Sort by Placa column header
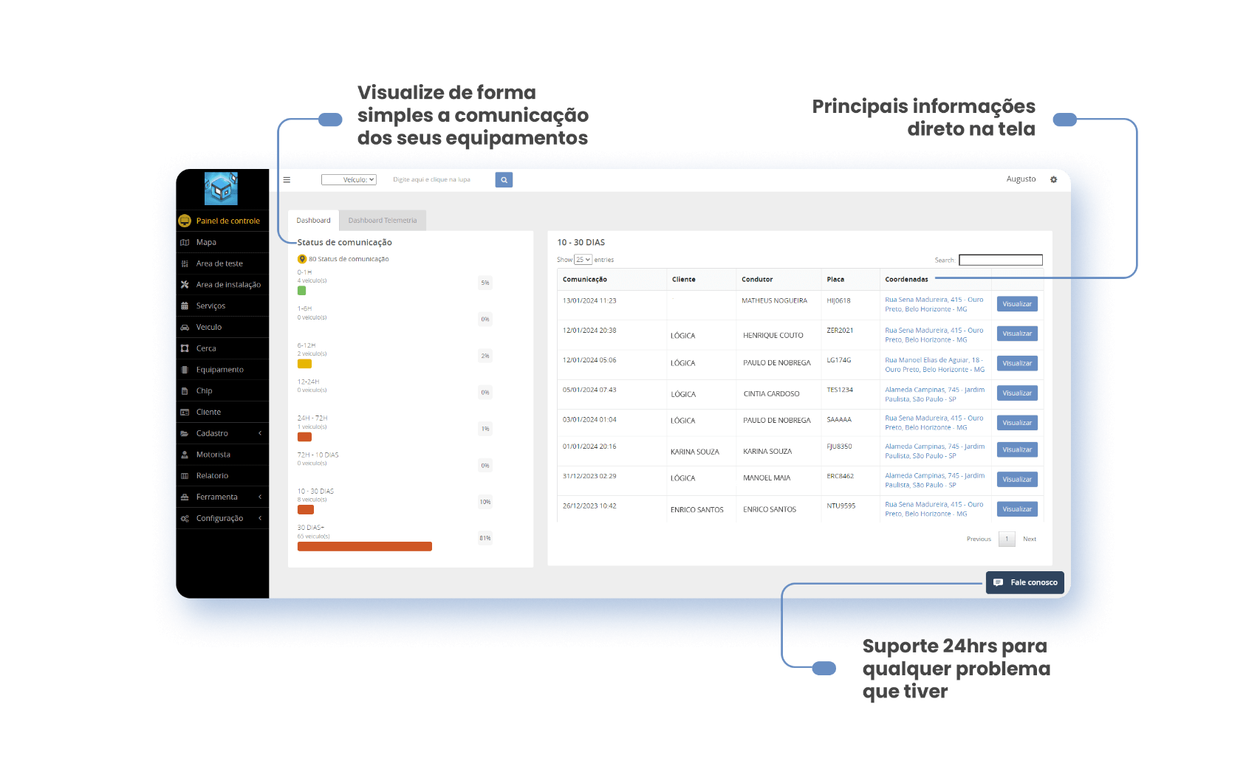This screenshot has height=769, width=1246. click(850, 280)
